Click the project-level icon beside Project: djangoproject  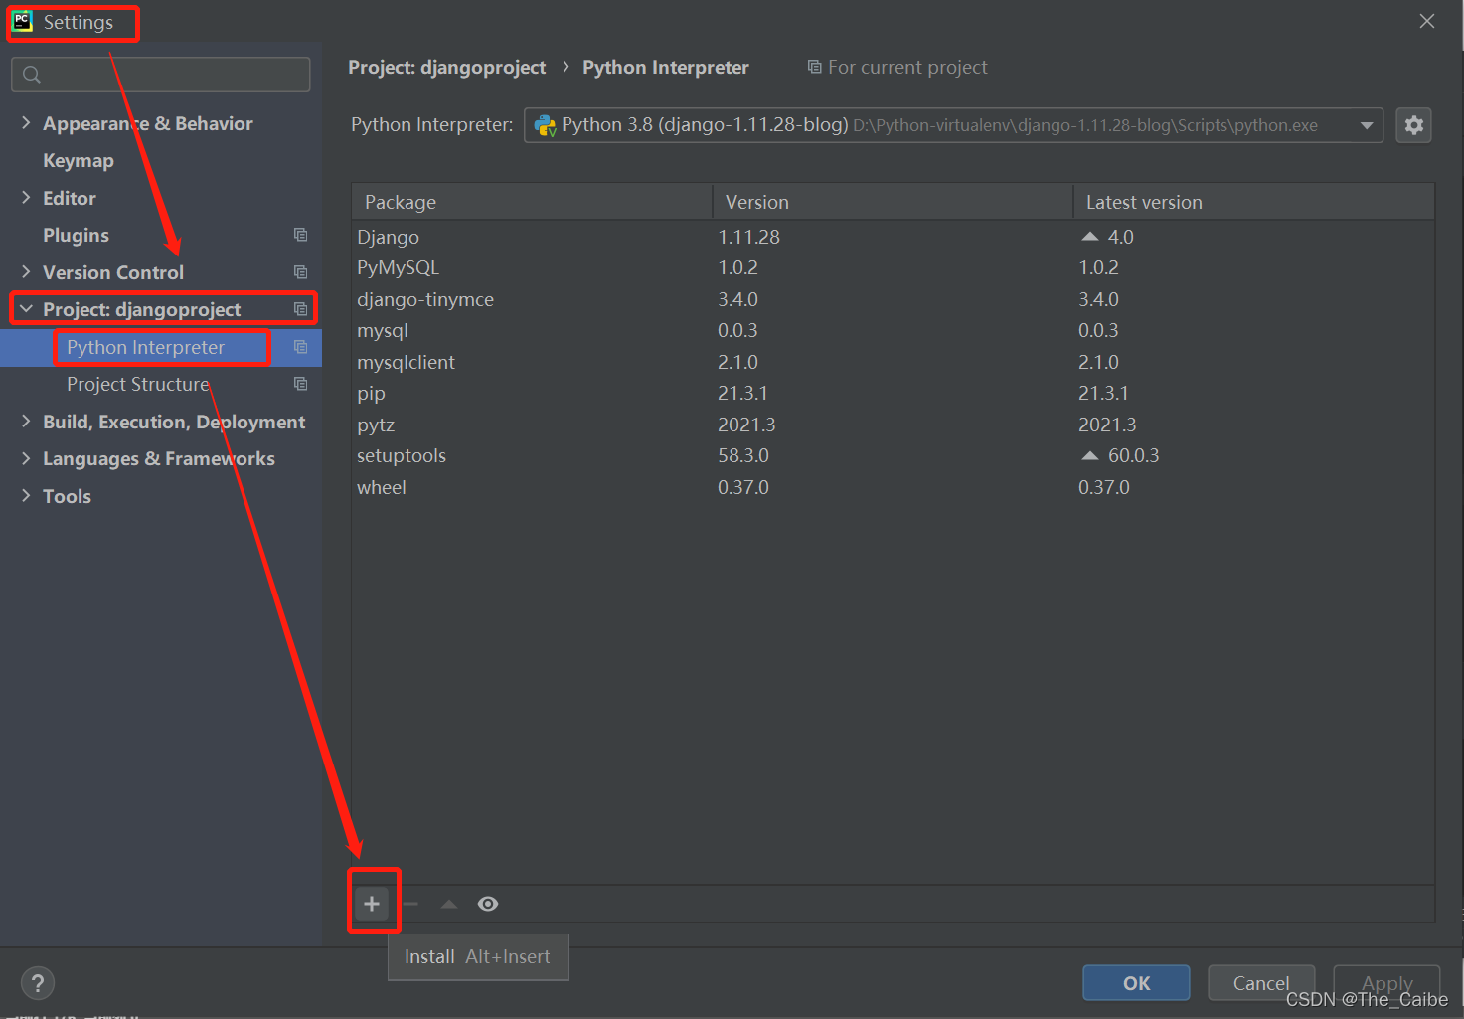[x=300, y=309]
